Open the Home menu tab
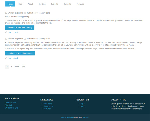 pyautogui.click(x=10, y=4)
